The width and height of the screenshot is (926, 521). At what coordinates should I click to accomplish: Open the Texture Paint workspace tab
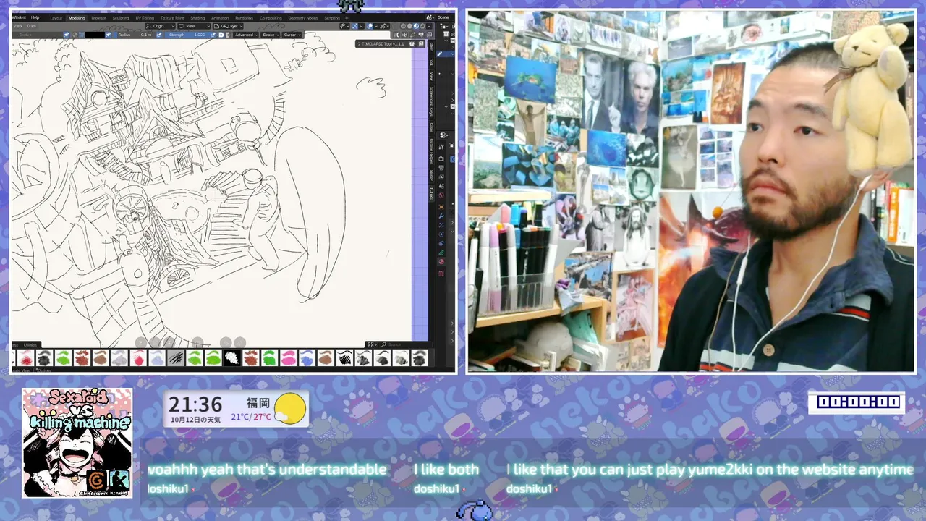(172, 17)
